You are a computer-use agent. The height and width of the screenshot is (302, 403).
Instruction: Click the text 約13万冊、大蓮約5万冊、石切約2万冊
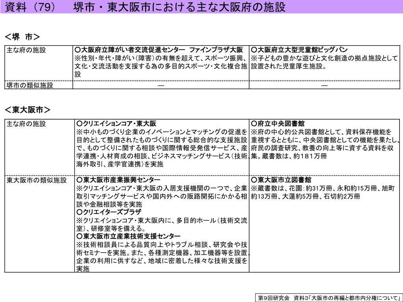click(305, 197)
